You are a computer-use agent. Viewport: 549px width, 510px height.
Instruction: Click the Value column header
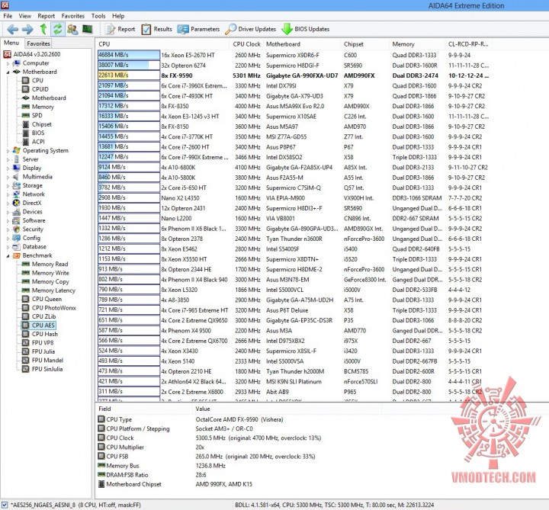[x=287, y=409]
